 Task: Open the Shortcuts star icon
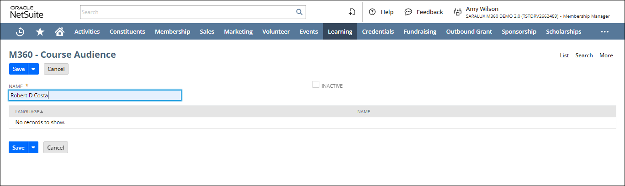[x=40, y=32]
